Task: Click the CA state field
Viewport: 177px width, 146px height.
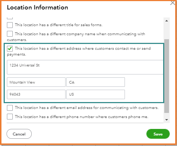Action: pos(95,82)
